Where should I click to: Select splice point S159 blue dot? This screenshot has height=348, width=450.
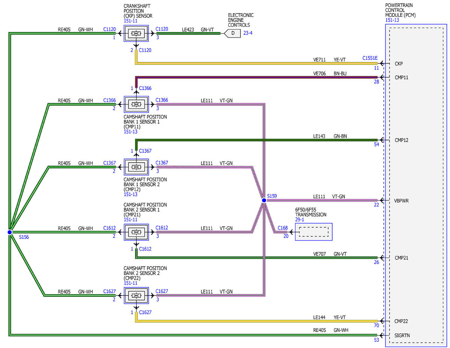coord(264,200)
